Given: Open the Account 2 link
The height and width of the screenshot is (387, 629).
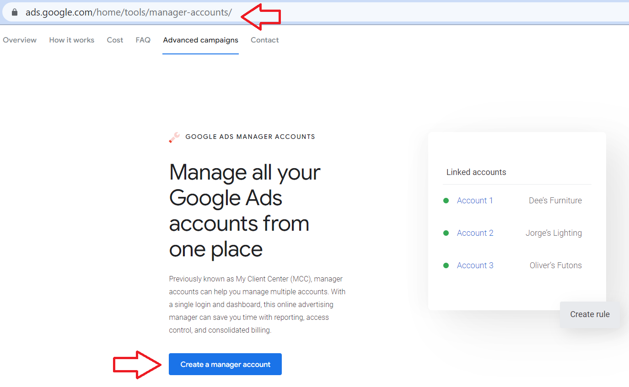Looking at the screenshot, I should point(475,233).
